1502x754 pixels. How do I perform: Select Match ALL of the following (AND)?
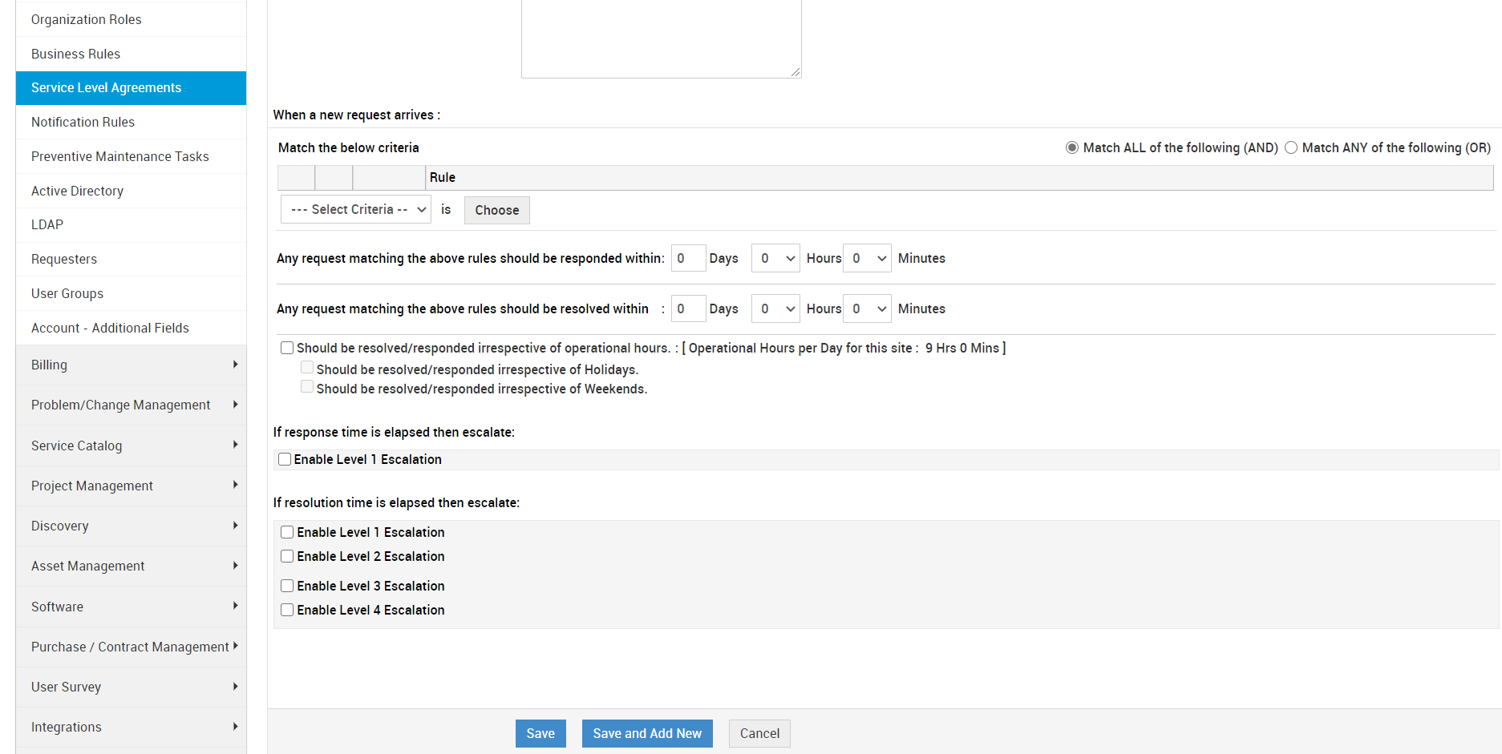click(1072, 147)
